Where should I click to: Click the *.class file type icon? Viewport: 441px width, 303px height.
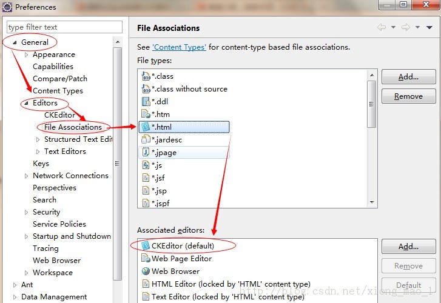pos(146,76)
